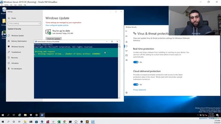
Task: Open Task View on guest dark taskbar
Action: (x=14, y=115)
